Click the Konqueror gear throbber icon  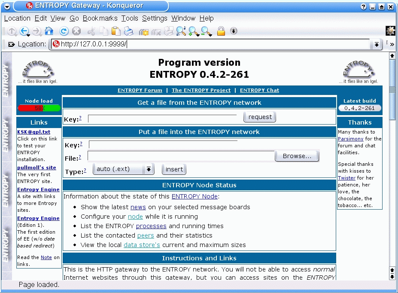click(x=390, y=31)
